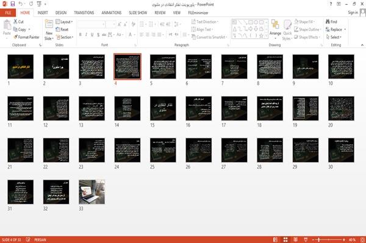Switch to Slide Sorter view icon
366x243 pixels.
(x=285, y=240)
